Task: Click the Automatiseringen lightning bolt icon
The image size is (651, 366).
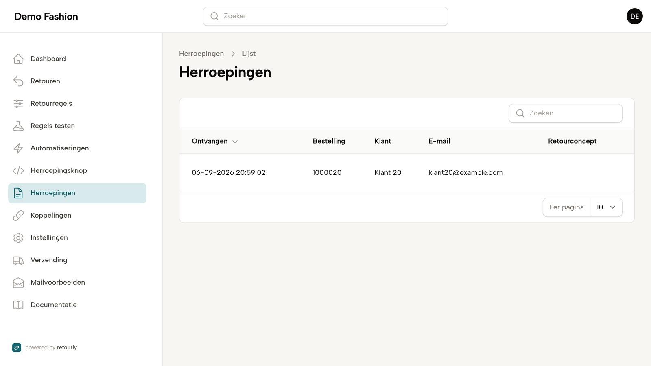Action: click(x=18, y=148)
